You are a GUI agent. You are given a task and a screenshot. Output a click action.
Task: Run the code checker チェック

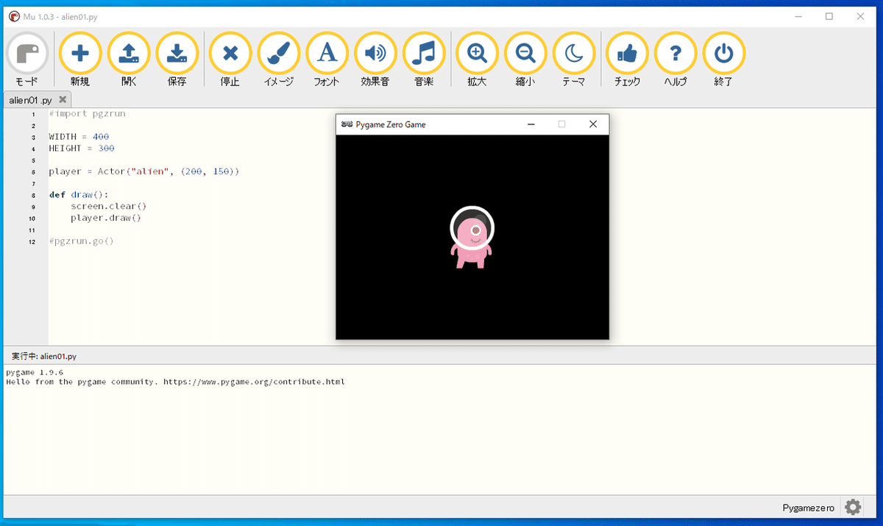[x=626, y=52]
